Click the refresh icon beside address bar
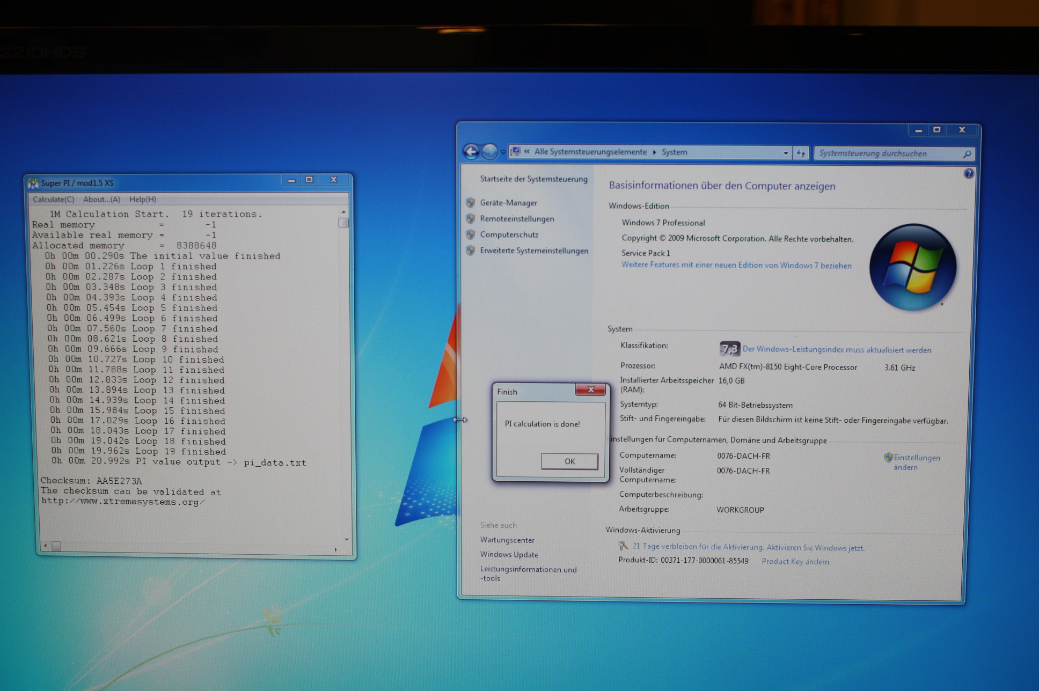This screenshot has height=691, width=1039. [801, 153]
